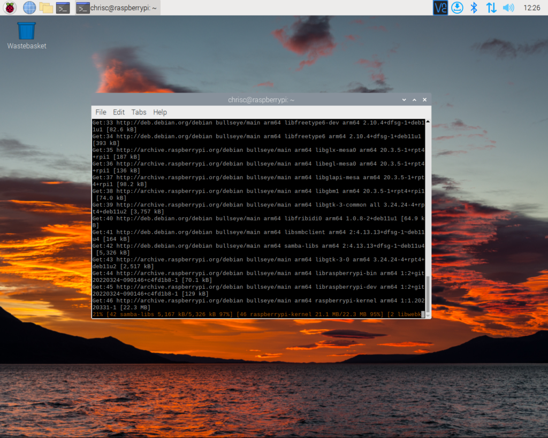
Task: Open the VNC Server tray icon
Action: pyautogui.click(x=440, y=7)
